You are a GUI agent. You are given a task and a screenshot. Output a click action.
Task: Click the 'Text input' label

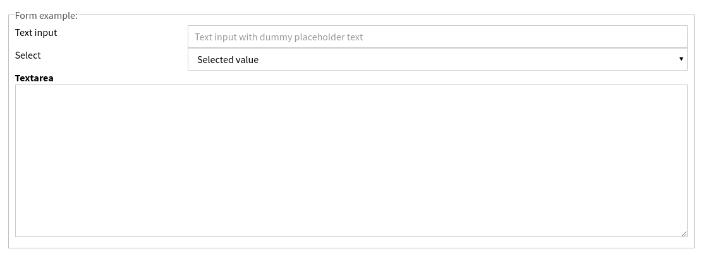[36, 33]
